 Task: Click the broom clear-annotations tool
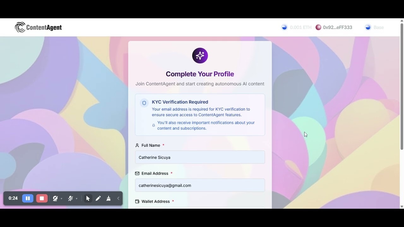pos(109,198)
